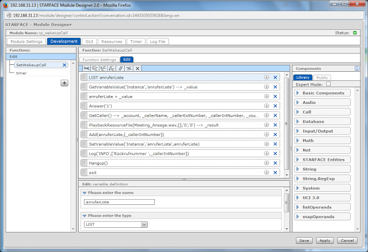Add a new function with the plus button
Viewport: 368px width, 252px height.
tap(64, 83)
